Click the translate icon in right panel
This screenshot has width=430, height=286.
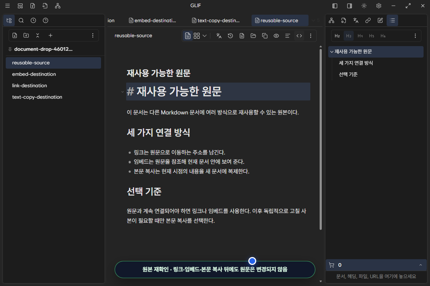pyautogui.click(x=356, y=20)
